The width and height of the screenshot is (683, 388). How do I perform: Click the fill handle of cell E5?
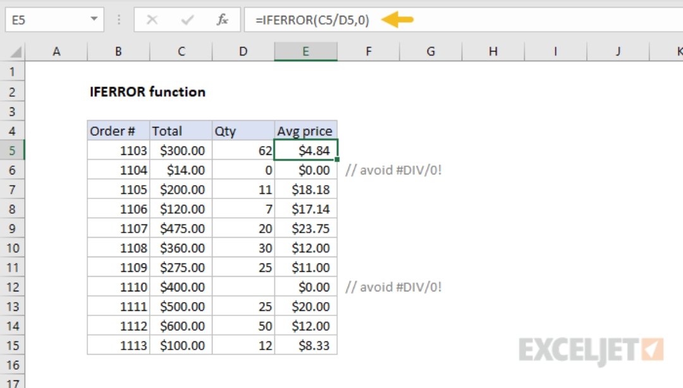pos(338,160)
